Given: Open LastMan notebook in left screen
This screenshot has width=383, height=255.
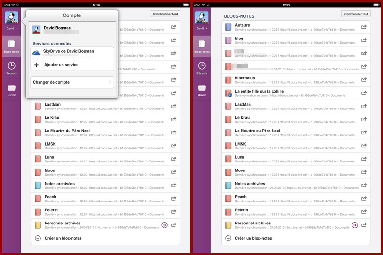Looking at the screenshot, I should 106,106.
